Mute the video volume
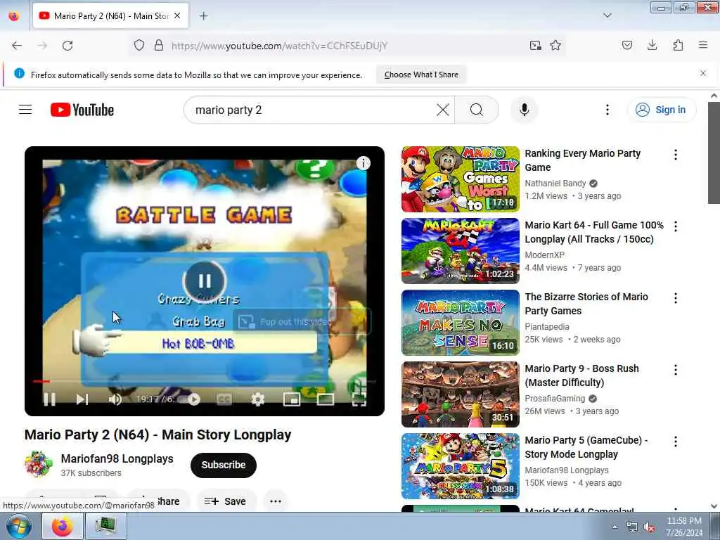Image resolution: width=720 pixels, height=540 pixels. 115,399
